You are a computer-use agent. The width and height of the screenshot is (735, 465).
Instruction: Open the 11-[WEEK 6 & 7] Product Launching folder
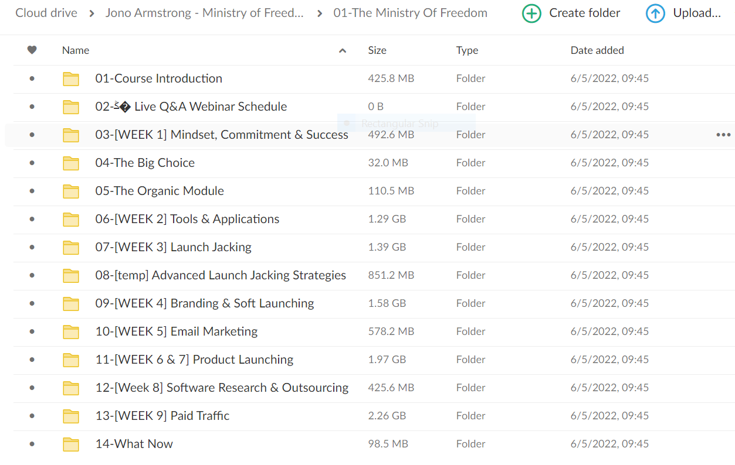[x=71, y=360]
